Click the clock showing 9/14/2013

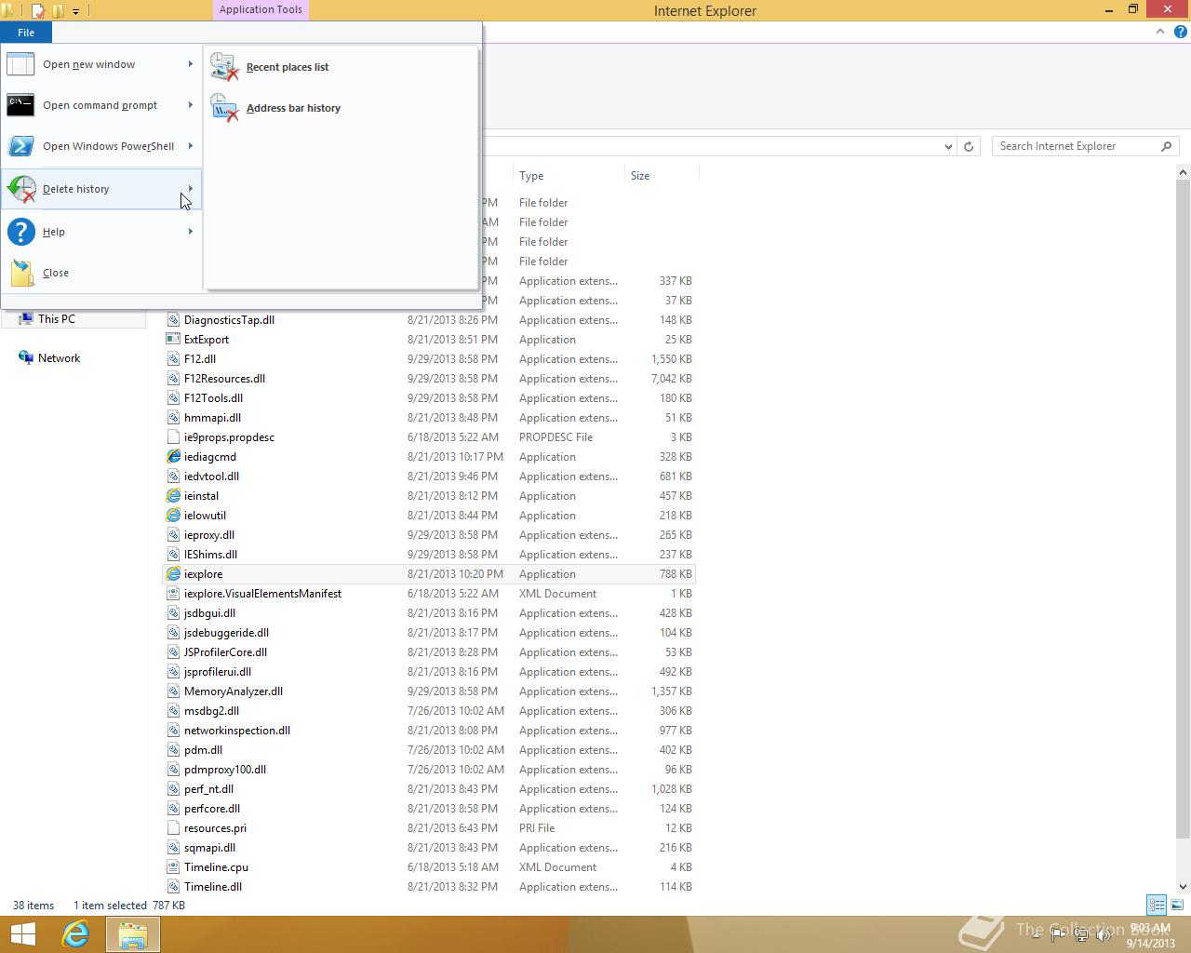tap(1150, 936)
